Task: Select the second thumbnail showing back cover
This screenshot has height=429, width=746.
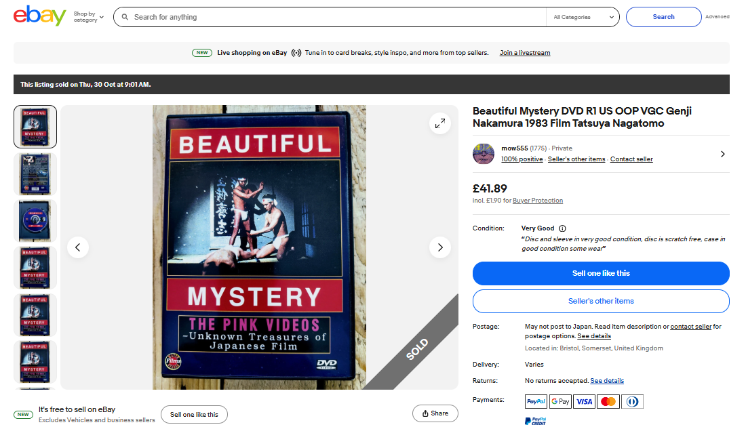Action: click(x=35, y=174)
